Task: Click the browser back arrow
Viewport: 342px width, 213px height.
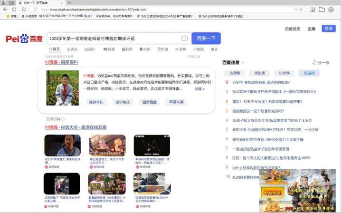Action: click(x=5, y=10)
